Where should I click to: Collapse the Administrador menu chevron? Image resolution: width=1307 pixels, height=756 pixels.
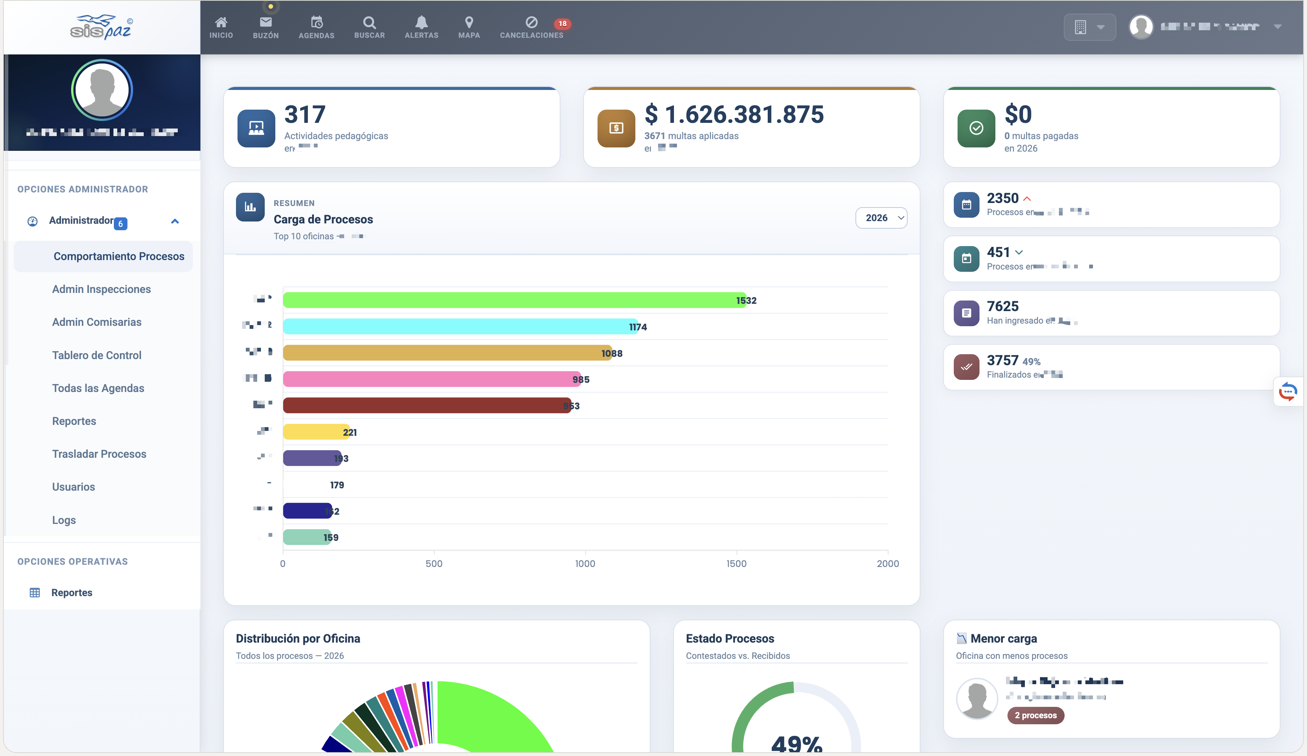(x=175, y=222)
